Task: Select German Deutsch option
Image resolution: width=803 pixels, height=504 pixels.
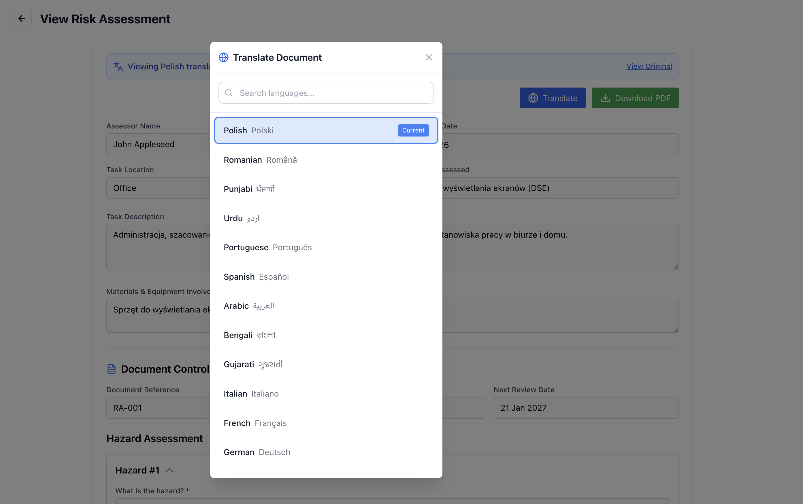Action: [x=326, y=452]
